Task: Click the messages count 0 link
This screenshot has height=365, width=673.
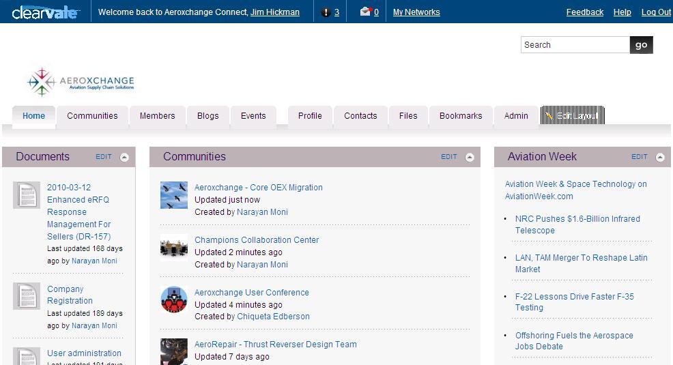Action: pyautogui.click(x=376, y=12)
